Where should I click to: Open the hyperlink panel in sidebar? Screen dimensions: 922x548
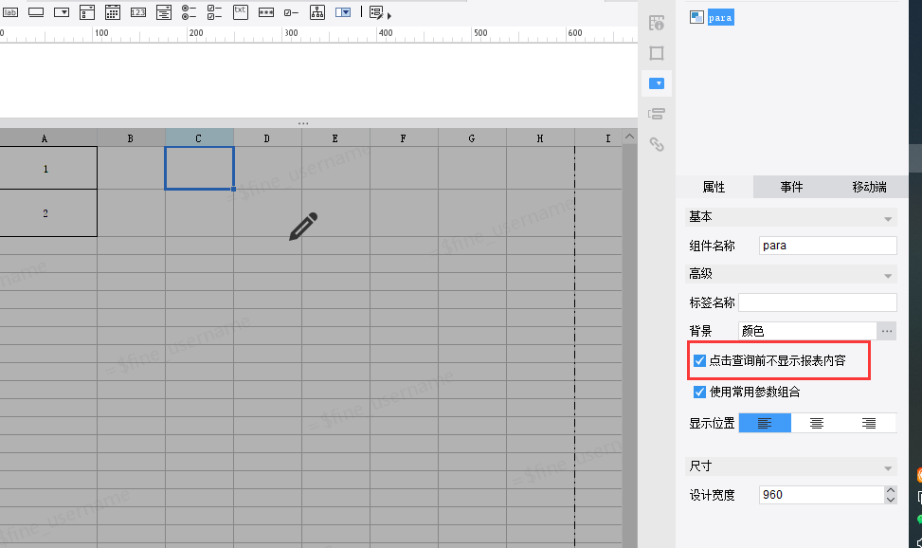(656, 145)
